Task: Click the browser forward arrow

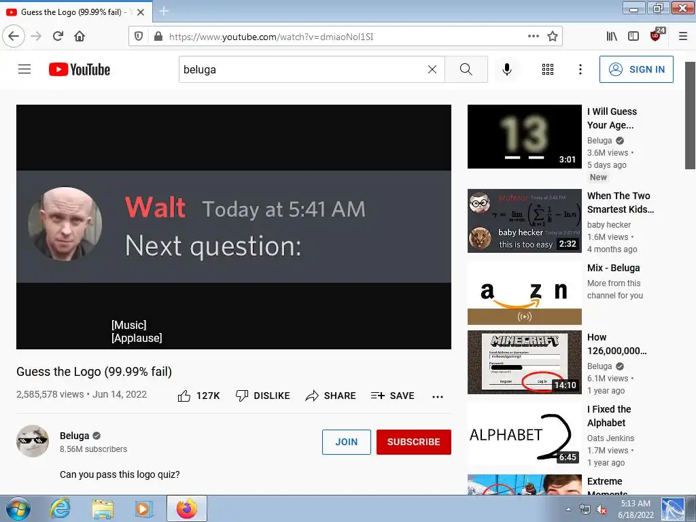Action: pyautogui.click(x=36, y=36)
